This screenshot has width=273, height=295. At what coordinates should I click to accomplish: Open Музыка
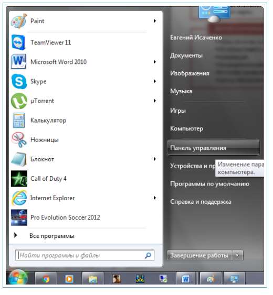point(181,91)
